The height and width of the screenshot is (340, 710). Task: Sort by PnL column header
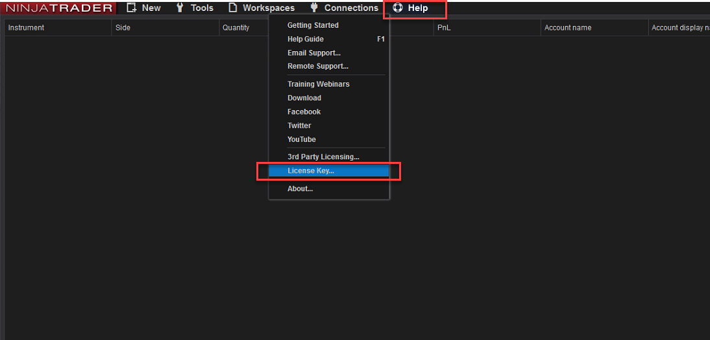click(x=487, y=28)
